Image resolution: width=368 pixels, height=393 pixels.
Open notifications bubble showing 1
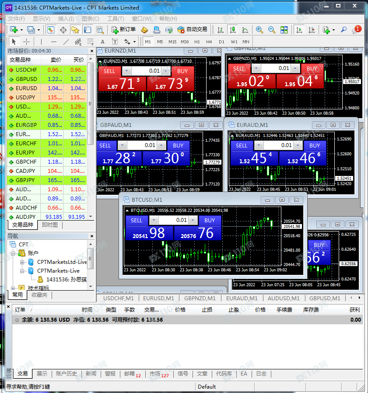(357, 30)
